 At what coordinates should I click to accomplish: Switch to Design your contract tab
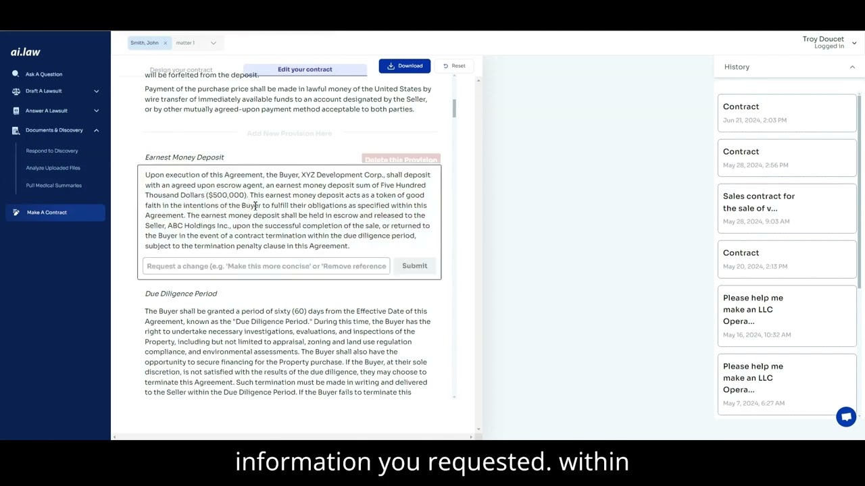(181, 70)
